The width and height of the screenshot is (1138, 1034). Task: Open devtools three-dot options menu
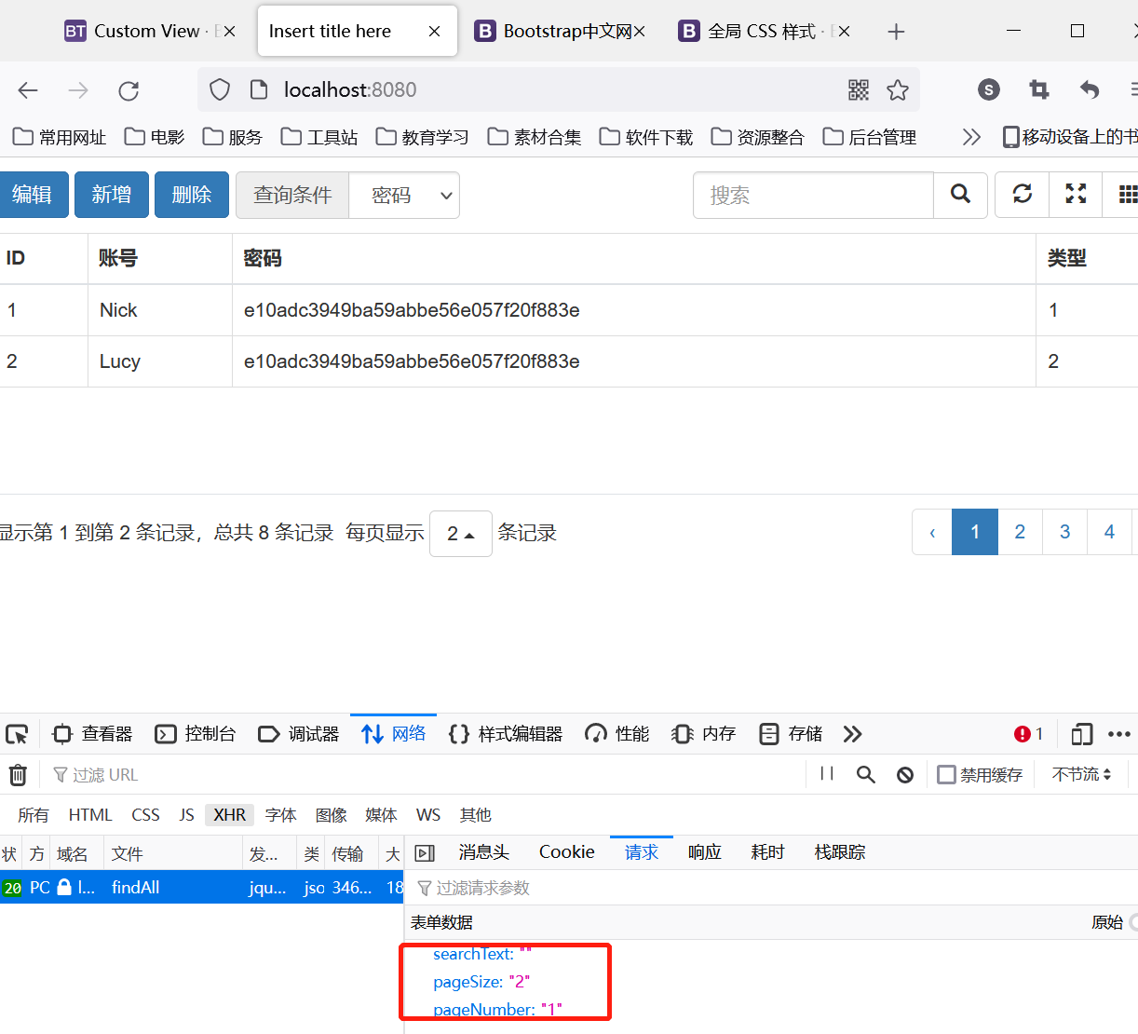click(x=1119, y=734)
